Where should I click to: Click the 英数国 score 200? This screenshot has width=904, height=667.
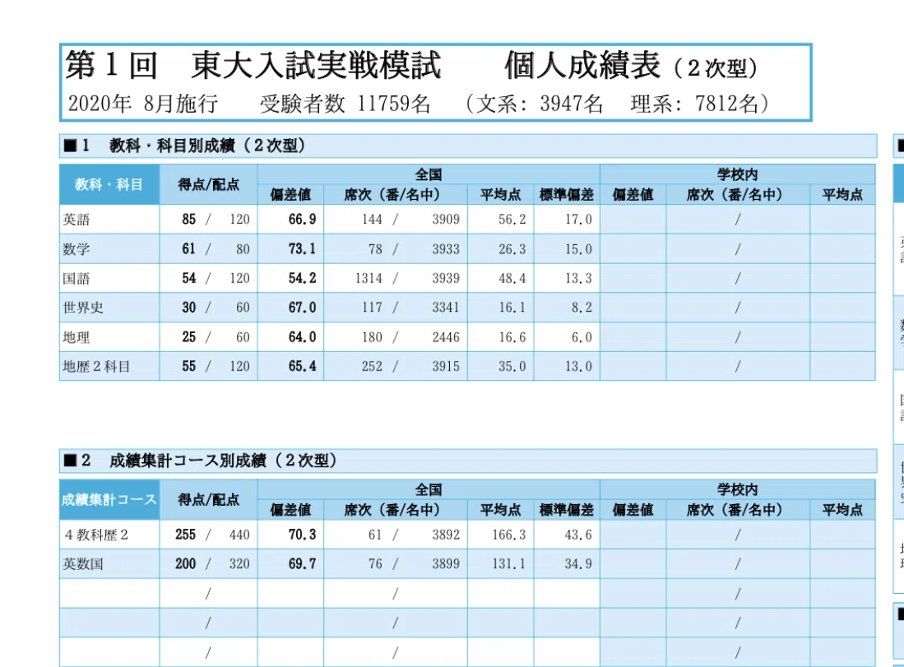coord(186,564)
